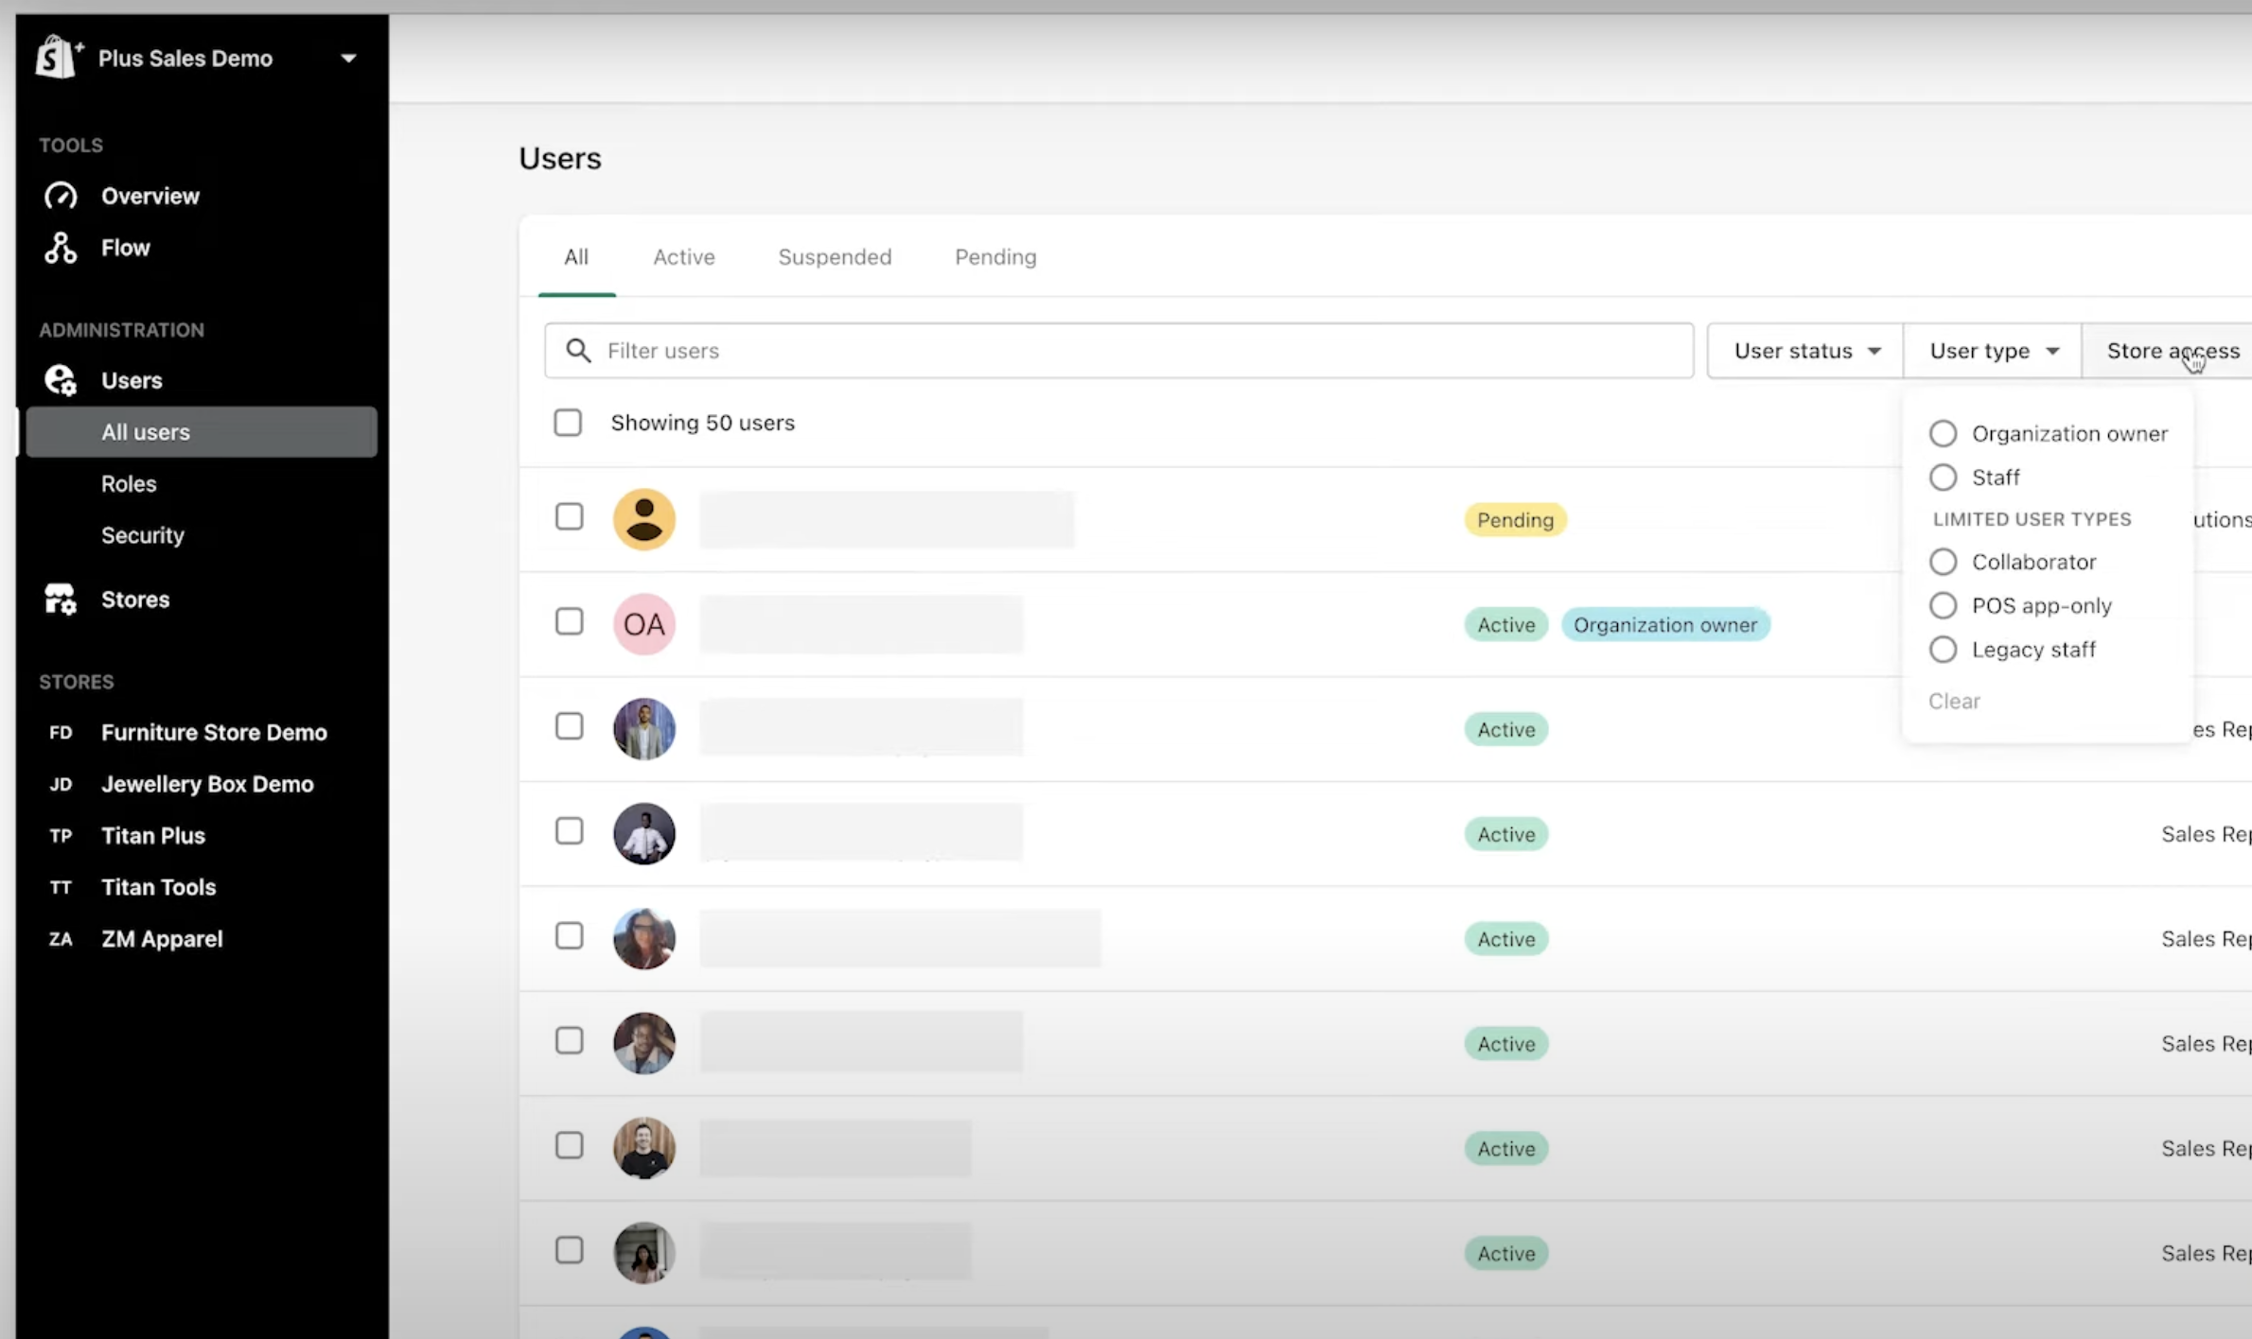Viewport: 2252px width, 1339px height.
Task: Open the Overview gauge icon
Action: click(x=61, y=196)
